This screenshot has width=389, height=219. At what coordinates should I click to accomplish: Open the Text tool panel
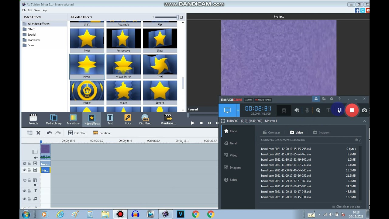coord(110,120)
